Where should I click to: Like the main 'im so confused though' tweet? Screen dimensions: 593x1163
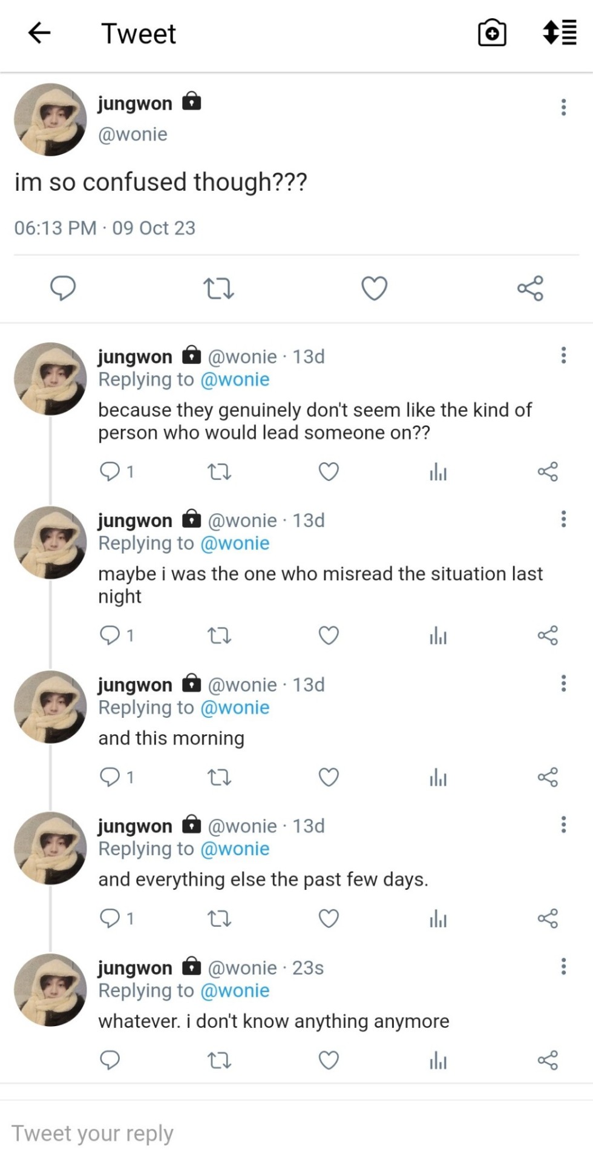pos(374,288)
